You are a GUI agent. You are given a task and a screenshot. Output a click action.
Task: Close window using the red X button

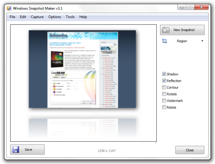click(201, 7)
